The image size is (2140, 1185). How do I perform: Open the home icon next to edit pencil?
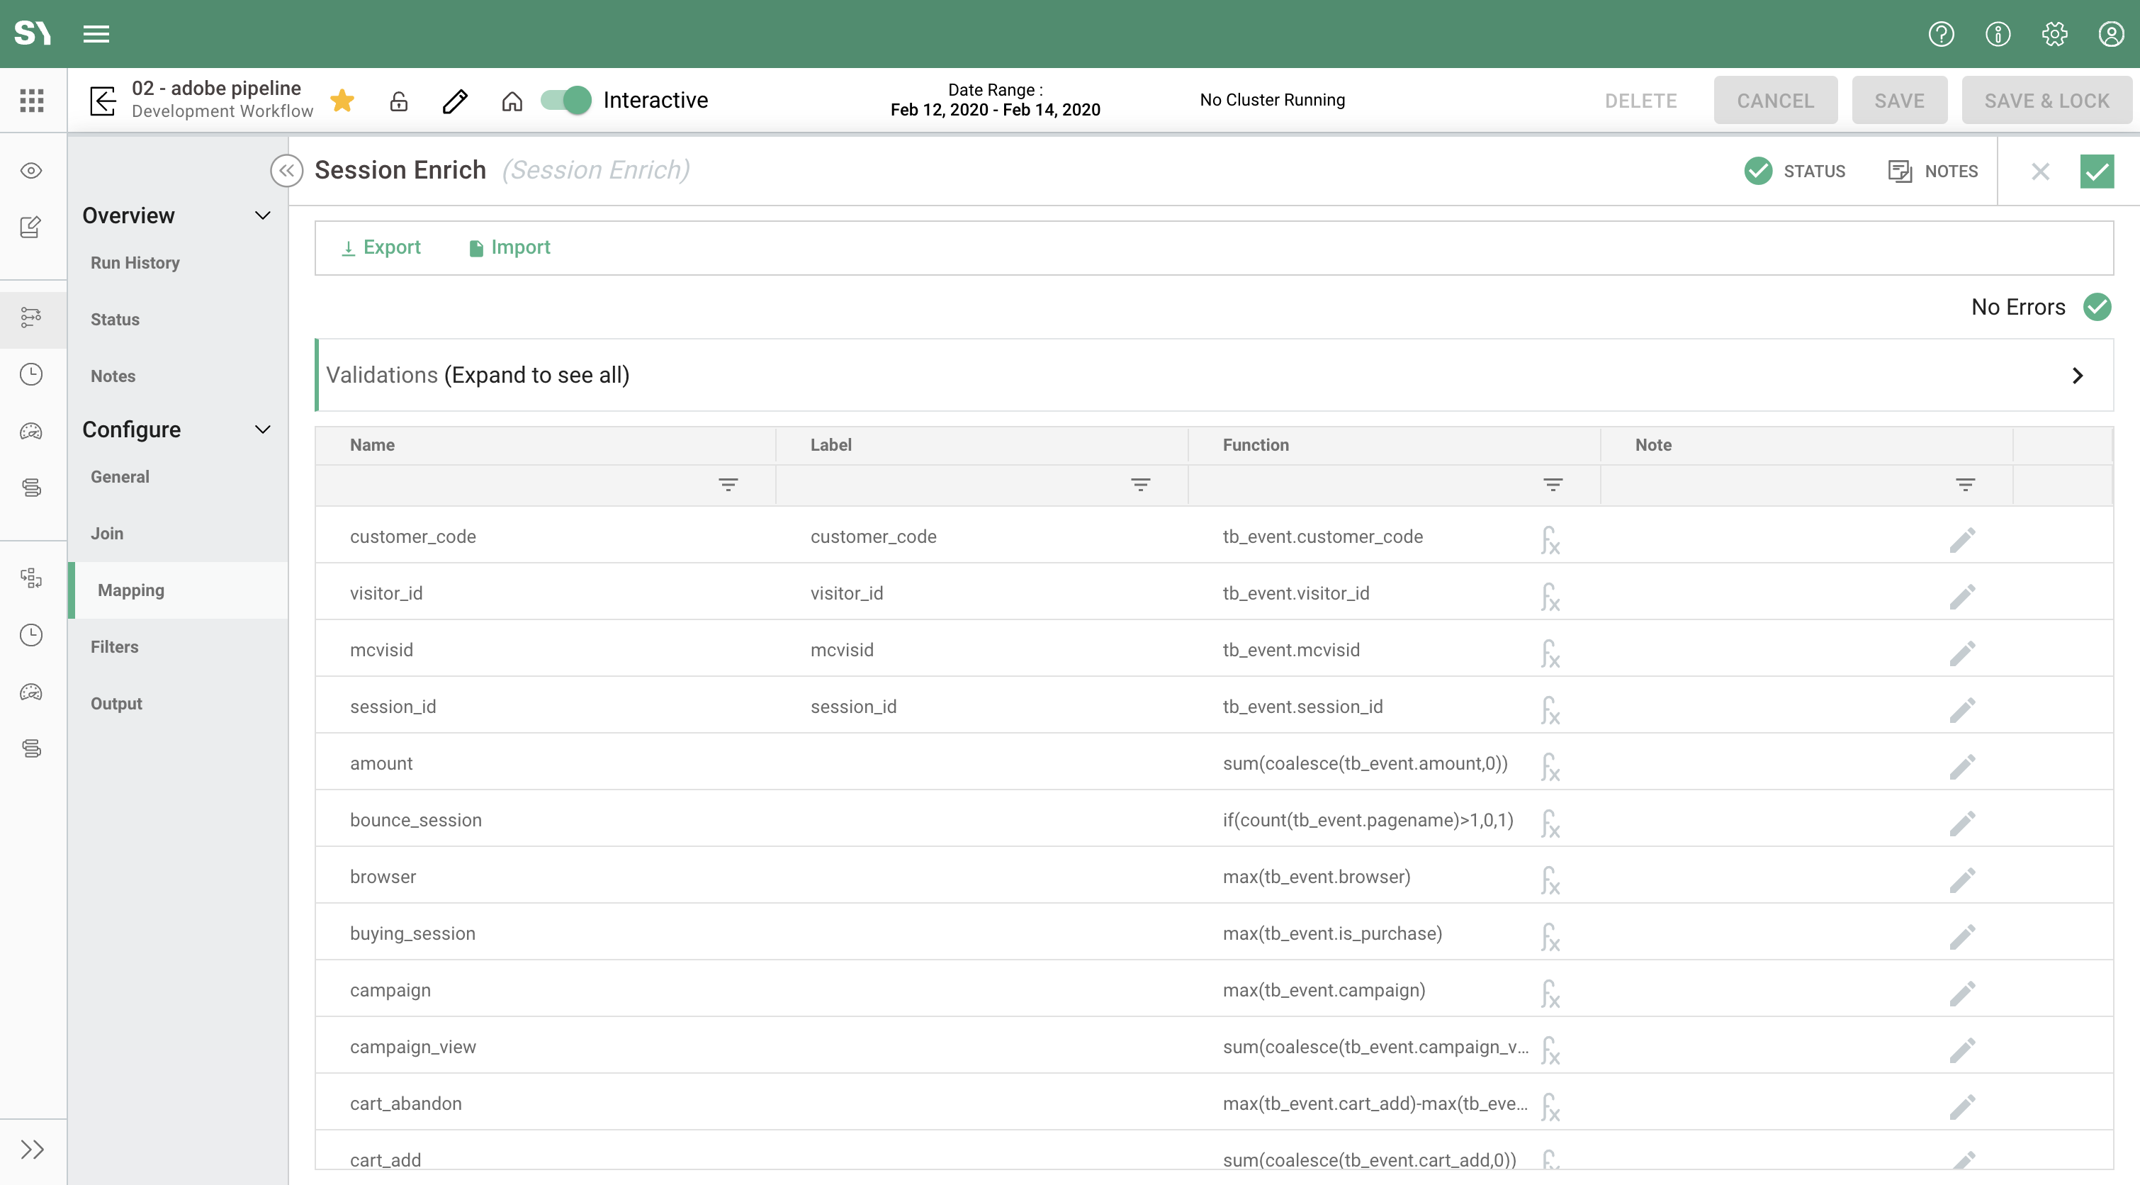click(x=512, y=101)
